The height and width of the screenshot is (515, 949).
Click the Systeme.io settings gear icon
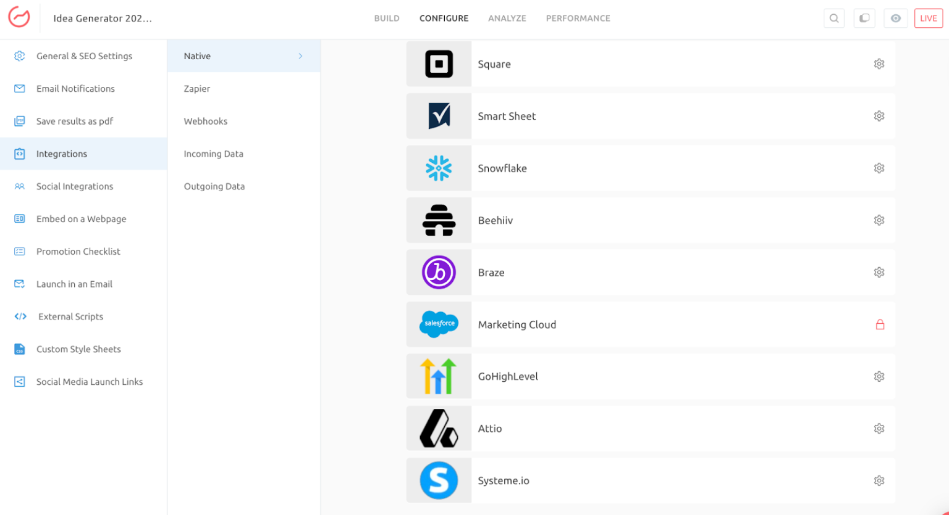pos(879,481)
